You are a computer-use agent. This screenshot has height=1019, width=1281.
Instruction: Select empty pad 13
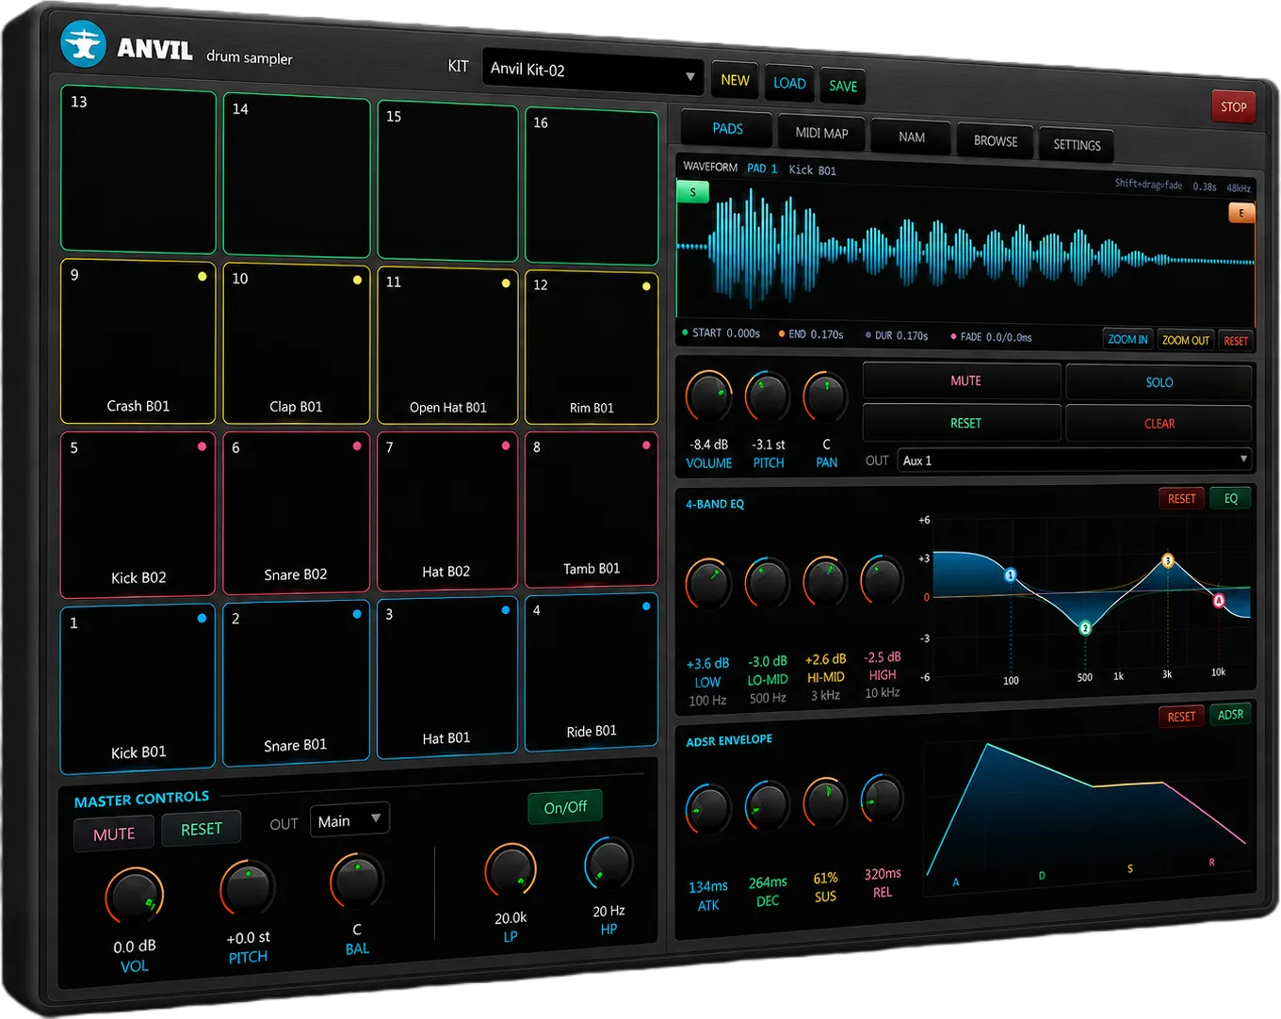pos(138,170)
